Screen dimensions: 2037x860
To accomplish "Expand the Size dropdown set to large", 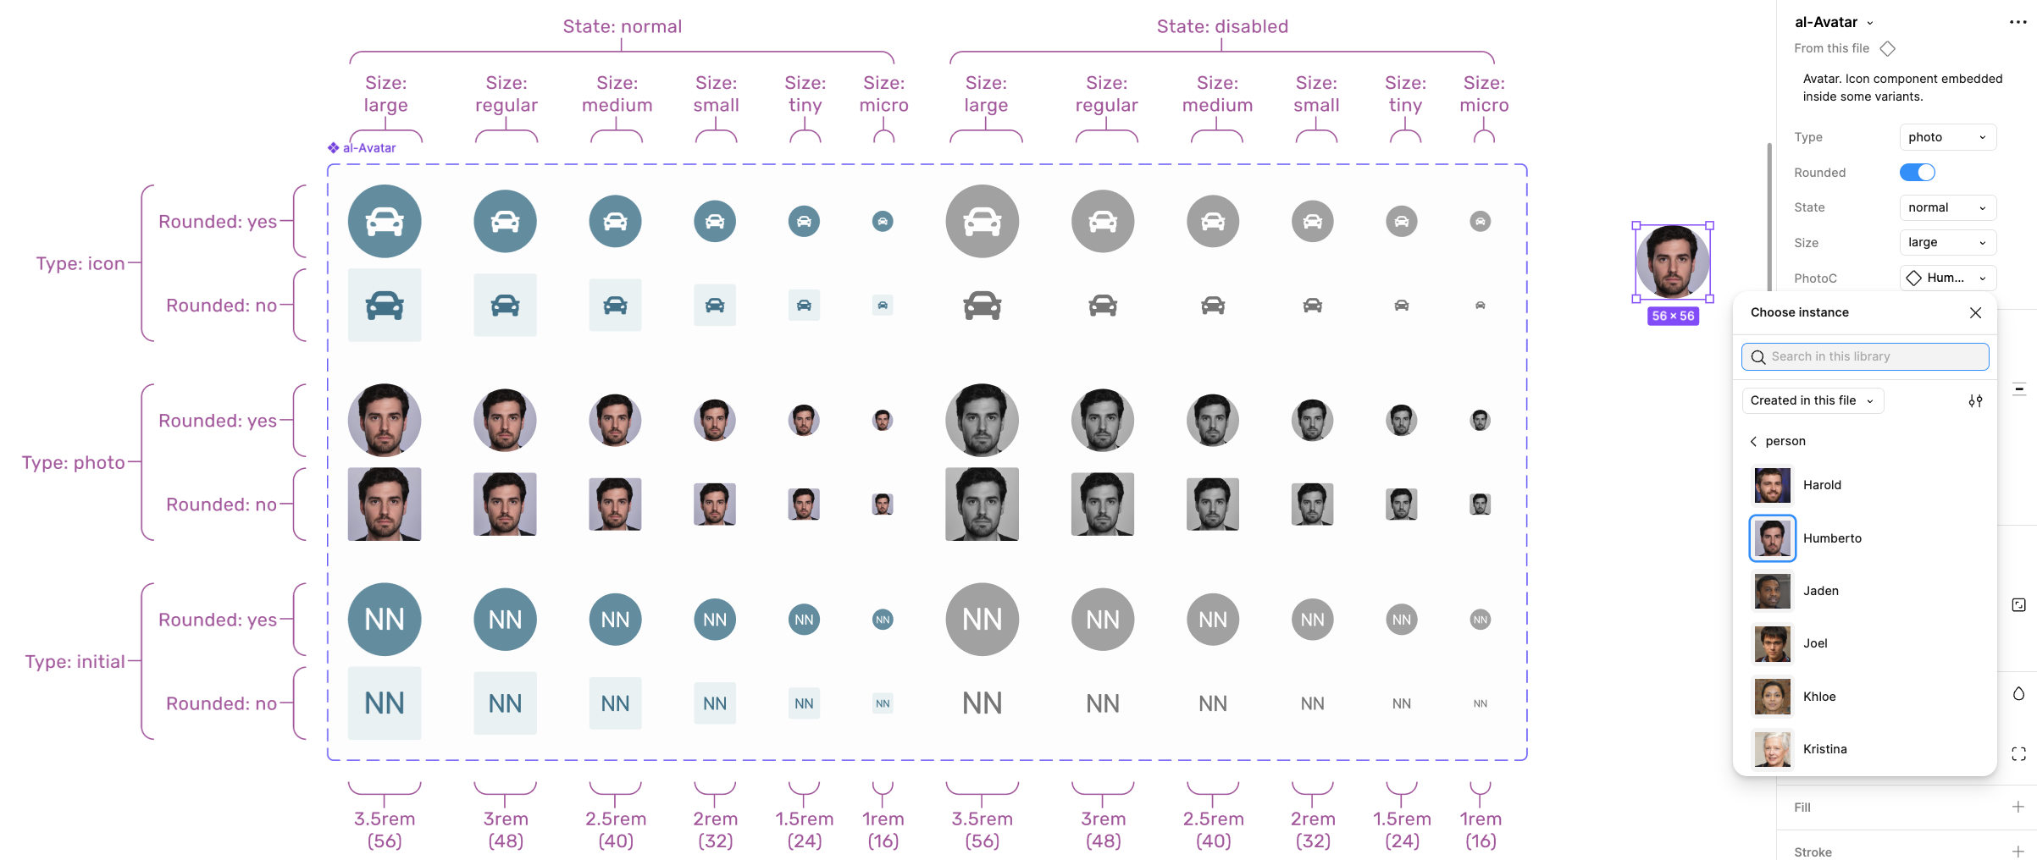I will click(x=1947, y=243).
